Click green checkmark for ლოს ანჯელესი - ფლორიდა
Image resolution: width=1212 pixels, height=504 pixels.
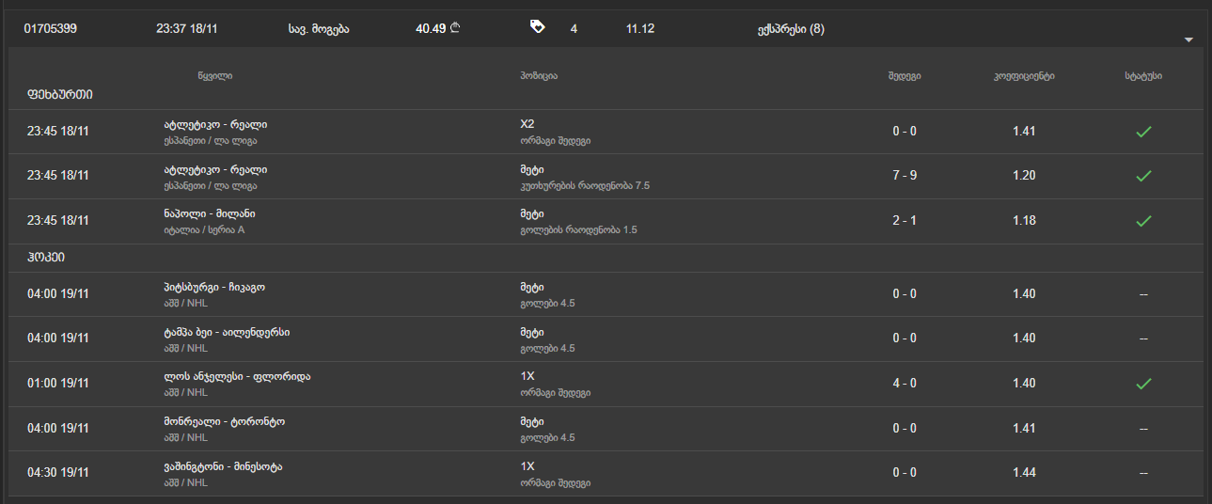click(1143, 384)
